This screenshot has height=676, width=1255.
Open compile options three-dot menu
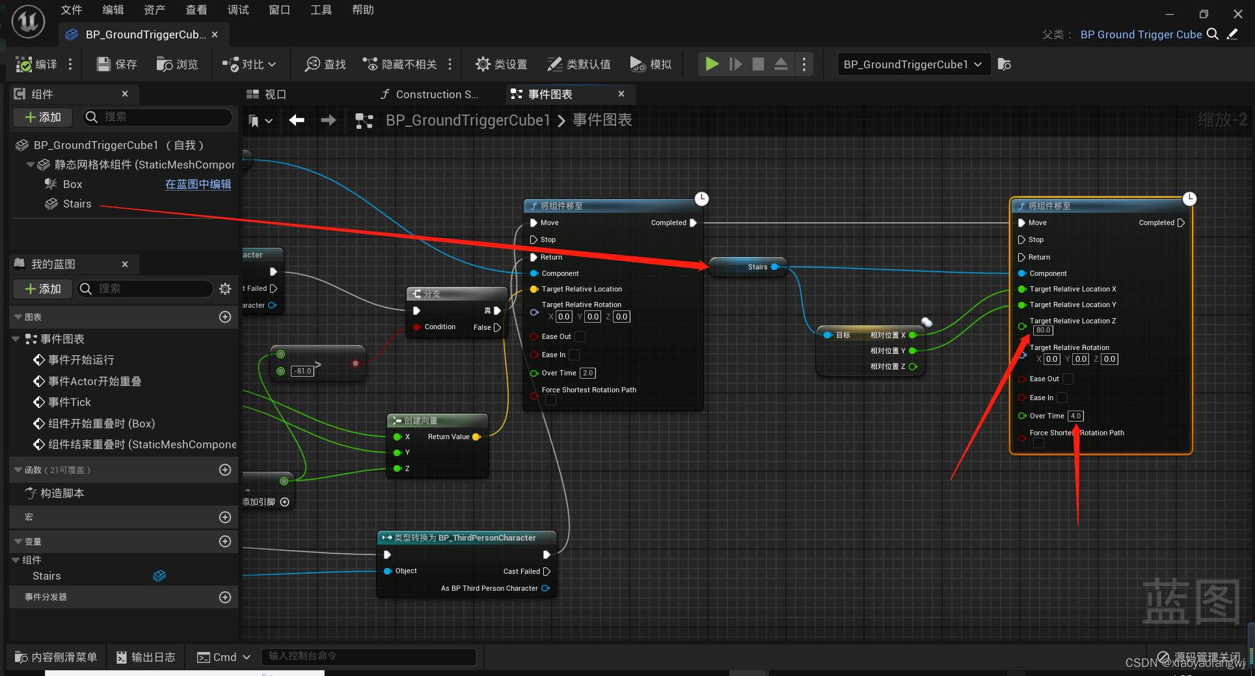pos(70,64)
